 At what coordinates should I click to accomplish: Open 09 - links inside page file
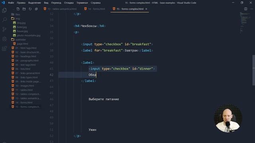click(x=28, y=81)
